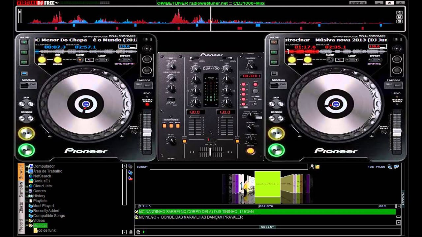
Task: Click the left deck jog wheel center
Action: pos(86,104)
